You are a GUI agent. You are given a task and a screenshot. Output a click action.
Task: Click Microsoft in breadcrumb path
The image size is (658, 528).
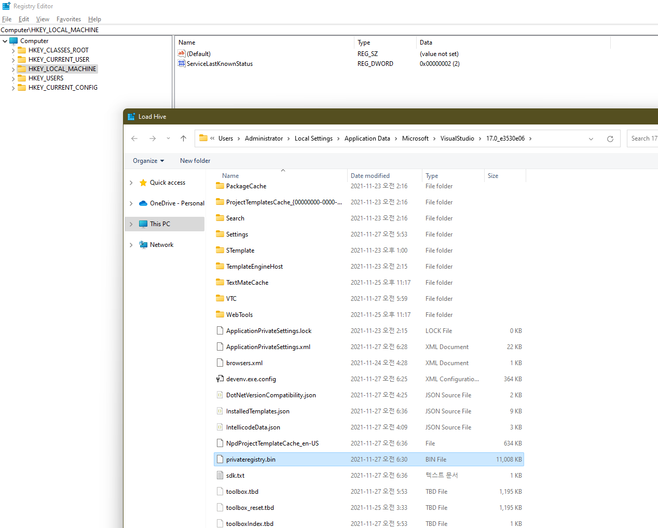tap(415, 138)
